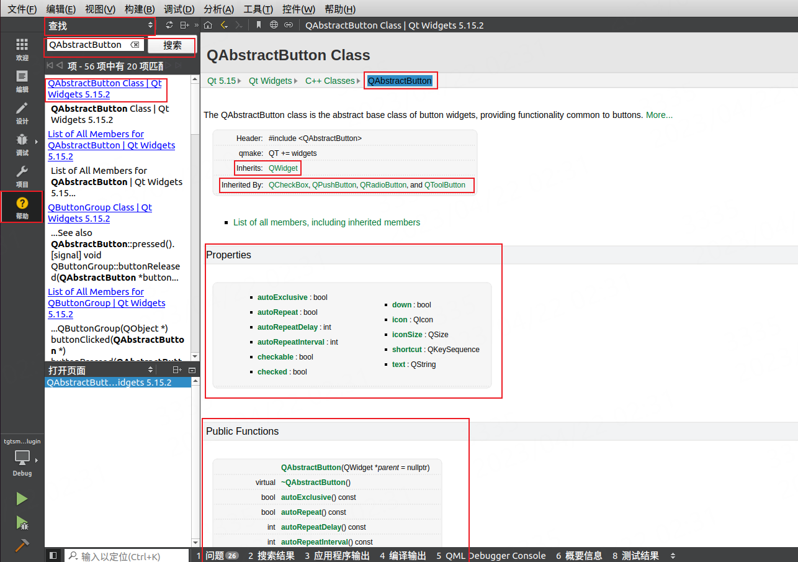Click the green Run button
The height and width of the screenshot is (562, 798).
point(22,499)
